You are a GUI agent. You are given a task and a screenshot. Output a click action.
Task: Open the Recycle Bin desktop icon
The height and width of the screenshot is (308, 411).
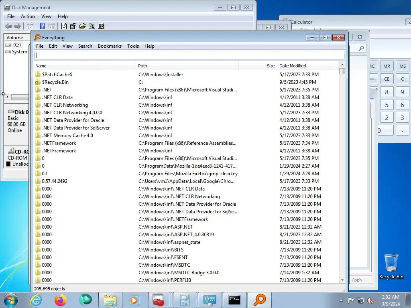pyautogui.click(x=391, y=266)
